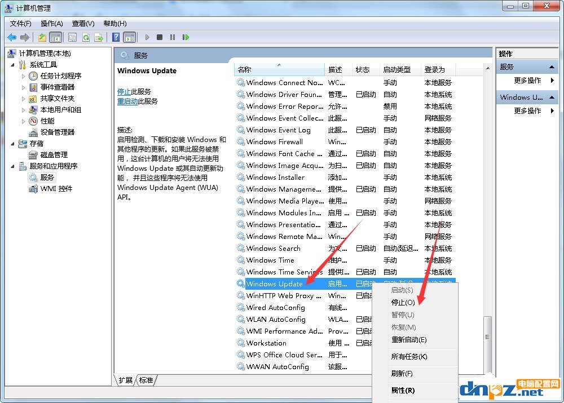Screen dimensions: 564x403
Task: Select the Workstation service row
Action: (x=304, y=343)
